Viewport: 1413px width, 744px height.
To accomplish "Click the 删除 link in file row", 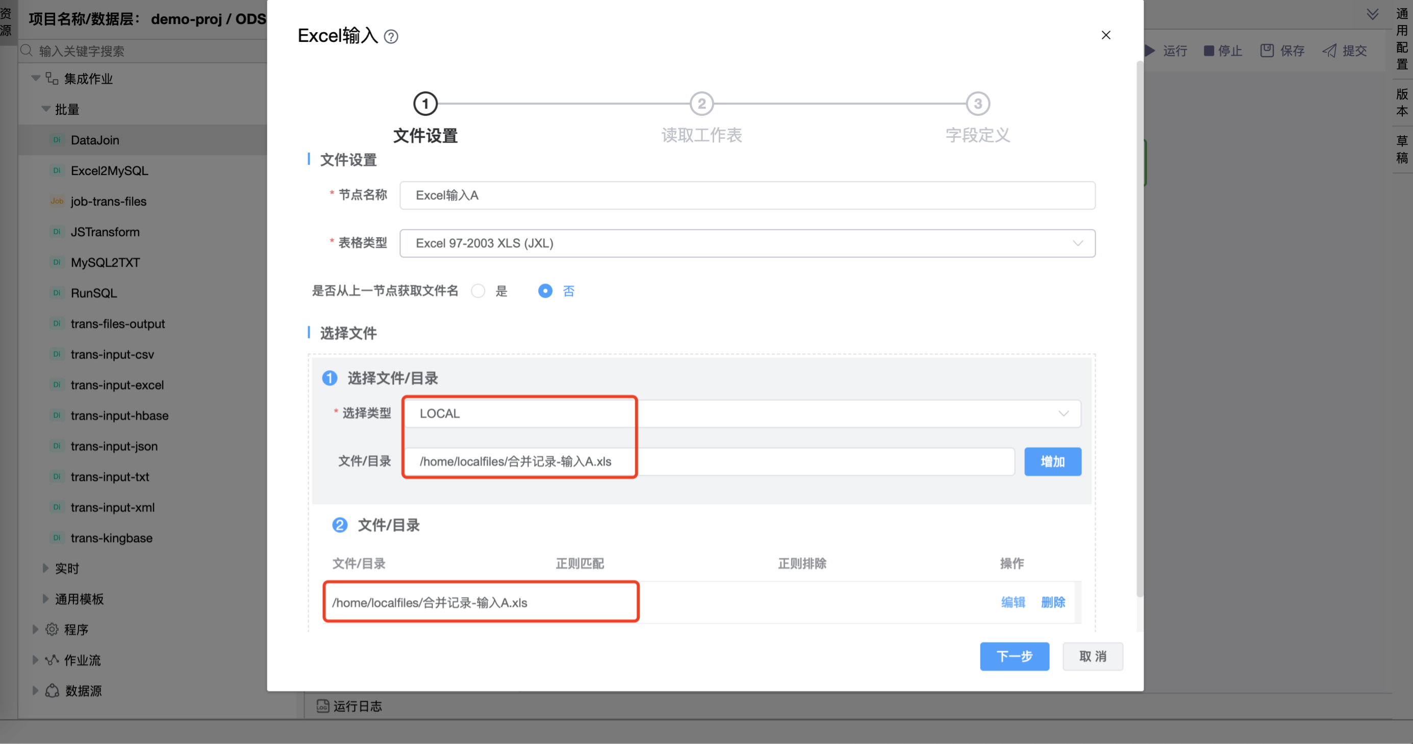I will click(x=1053, y=603).
